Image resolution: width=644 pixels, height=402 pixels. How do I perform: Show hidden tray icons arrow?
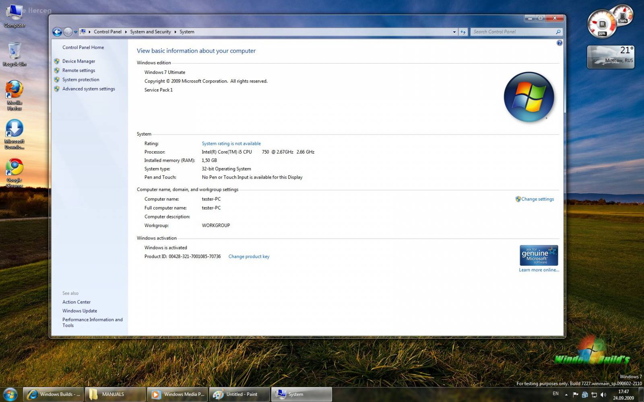click(566, 395)
